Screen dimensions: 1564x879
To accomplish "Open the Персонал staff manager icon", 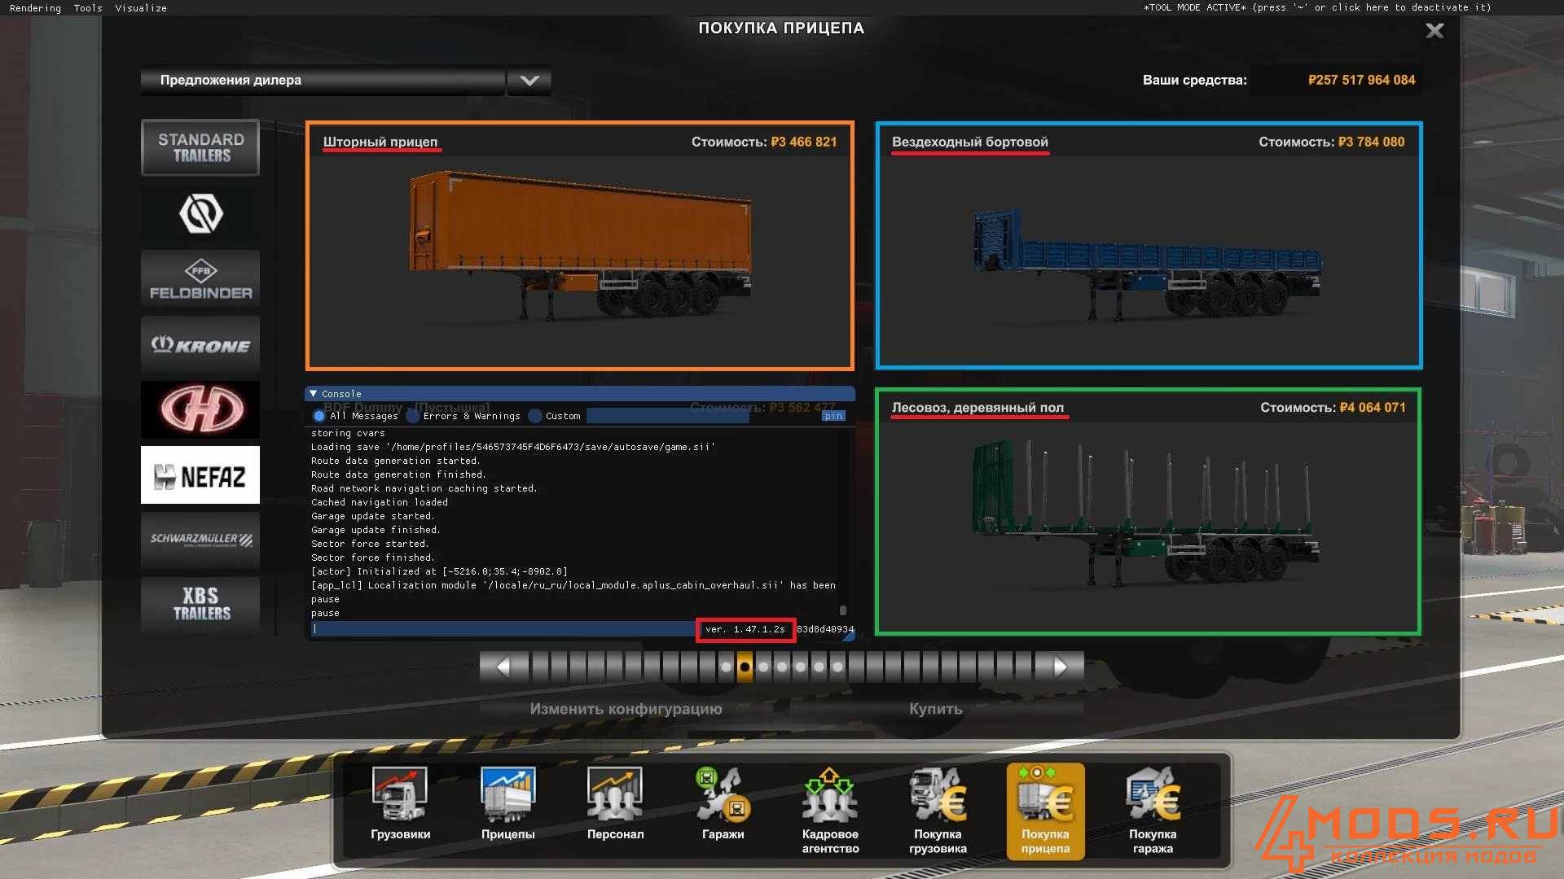I will coord(615,804).
